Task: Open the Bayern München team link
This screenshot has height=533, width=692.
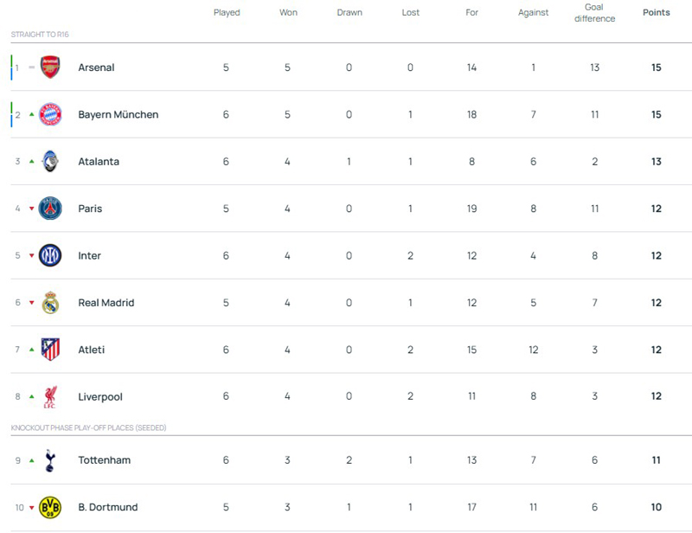Action: coord(118,114)
